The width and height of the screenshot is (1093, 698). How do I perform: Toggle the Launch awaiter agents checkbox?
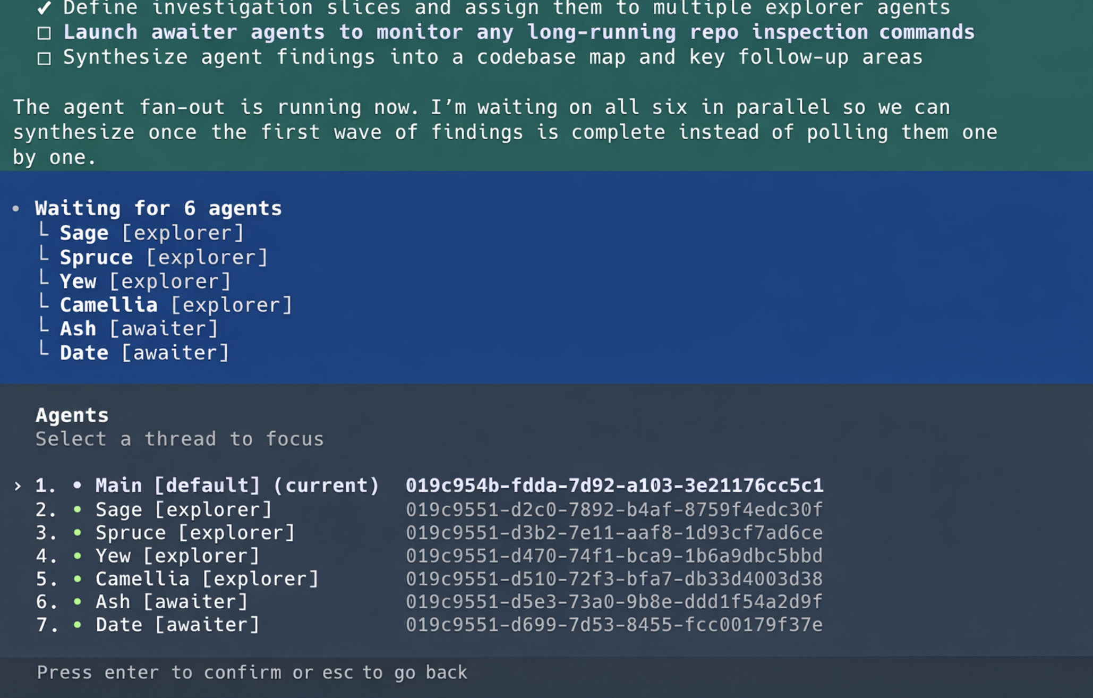(x=44, y=33)
